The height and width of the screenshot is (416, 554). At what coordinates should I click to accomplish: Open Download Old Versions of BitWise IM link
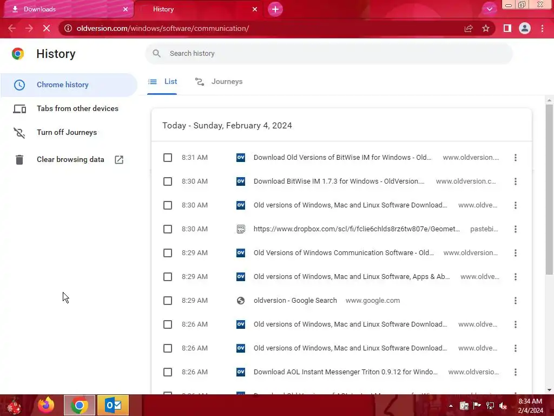tap(342, 158)
